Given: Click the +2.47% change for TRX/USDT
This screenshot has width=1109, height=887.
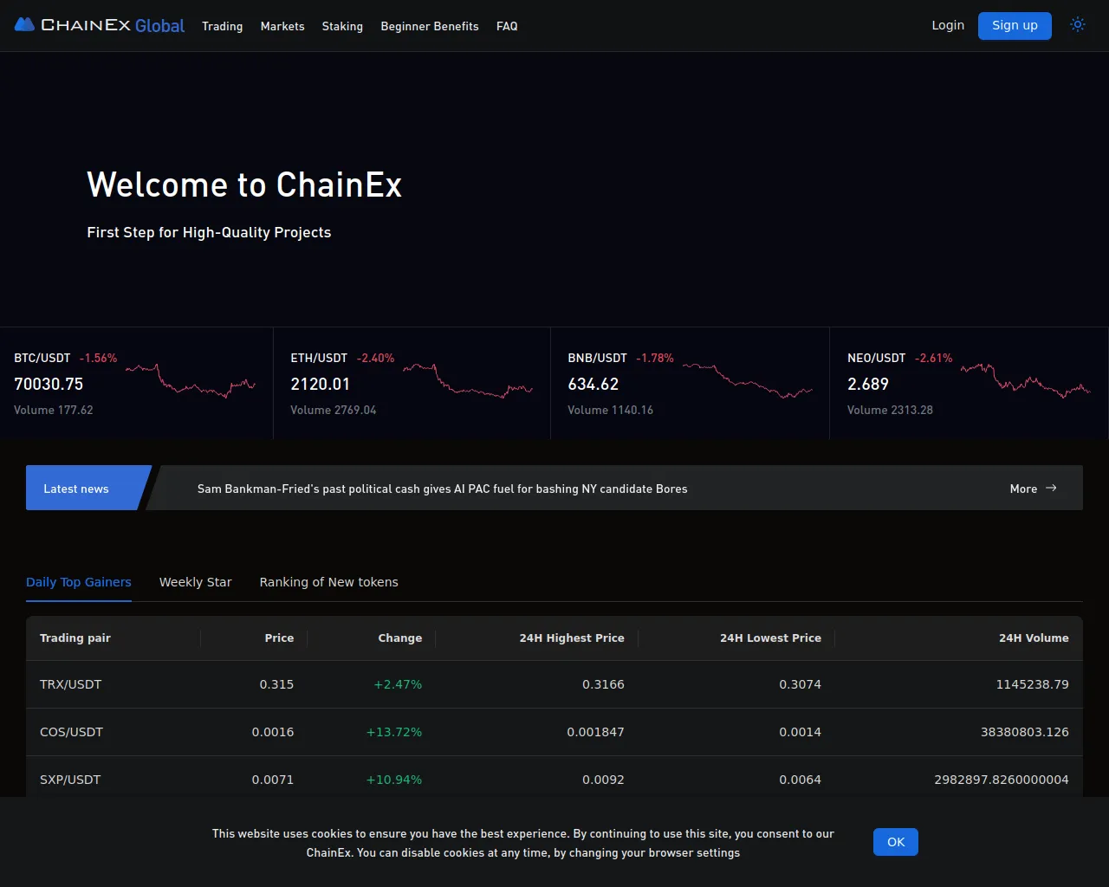Looking at the screenshot, I should pyautogui.click(x=398, y=684).
